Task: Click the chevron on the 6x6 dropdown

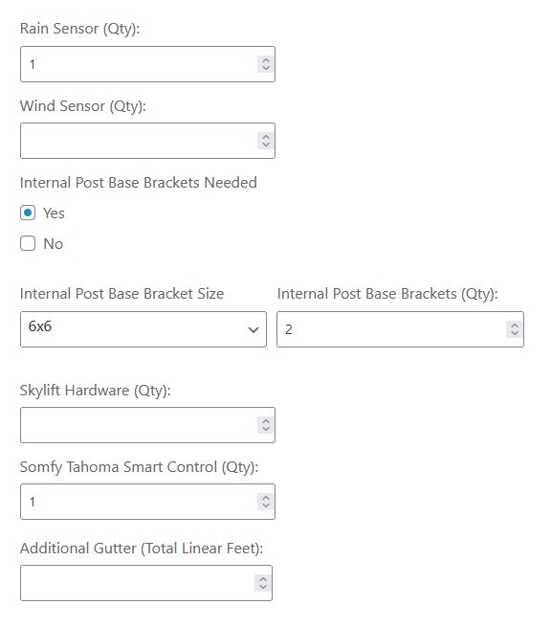Action: click(253, 329)
